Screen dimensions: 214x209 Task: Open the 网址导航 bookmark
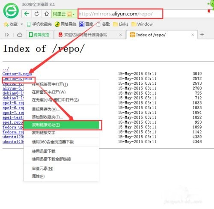point(65,24)
